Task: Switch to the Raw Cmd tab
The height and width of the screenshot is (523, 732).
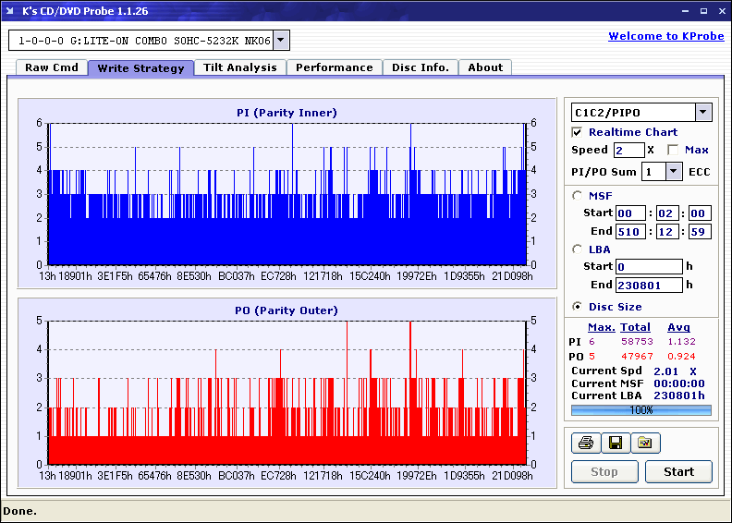Action: [x=51, y=67]
